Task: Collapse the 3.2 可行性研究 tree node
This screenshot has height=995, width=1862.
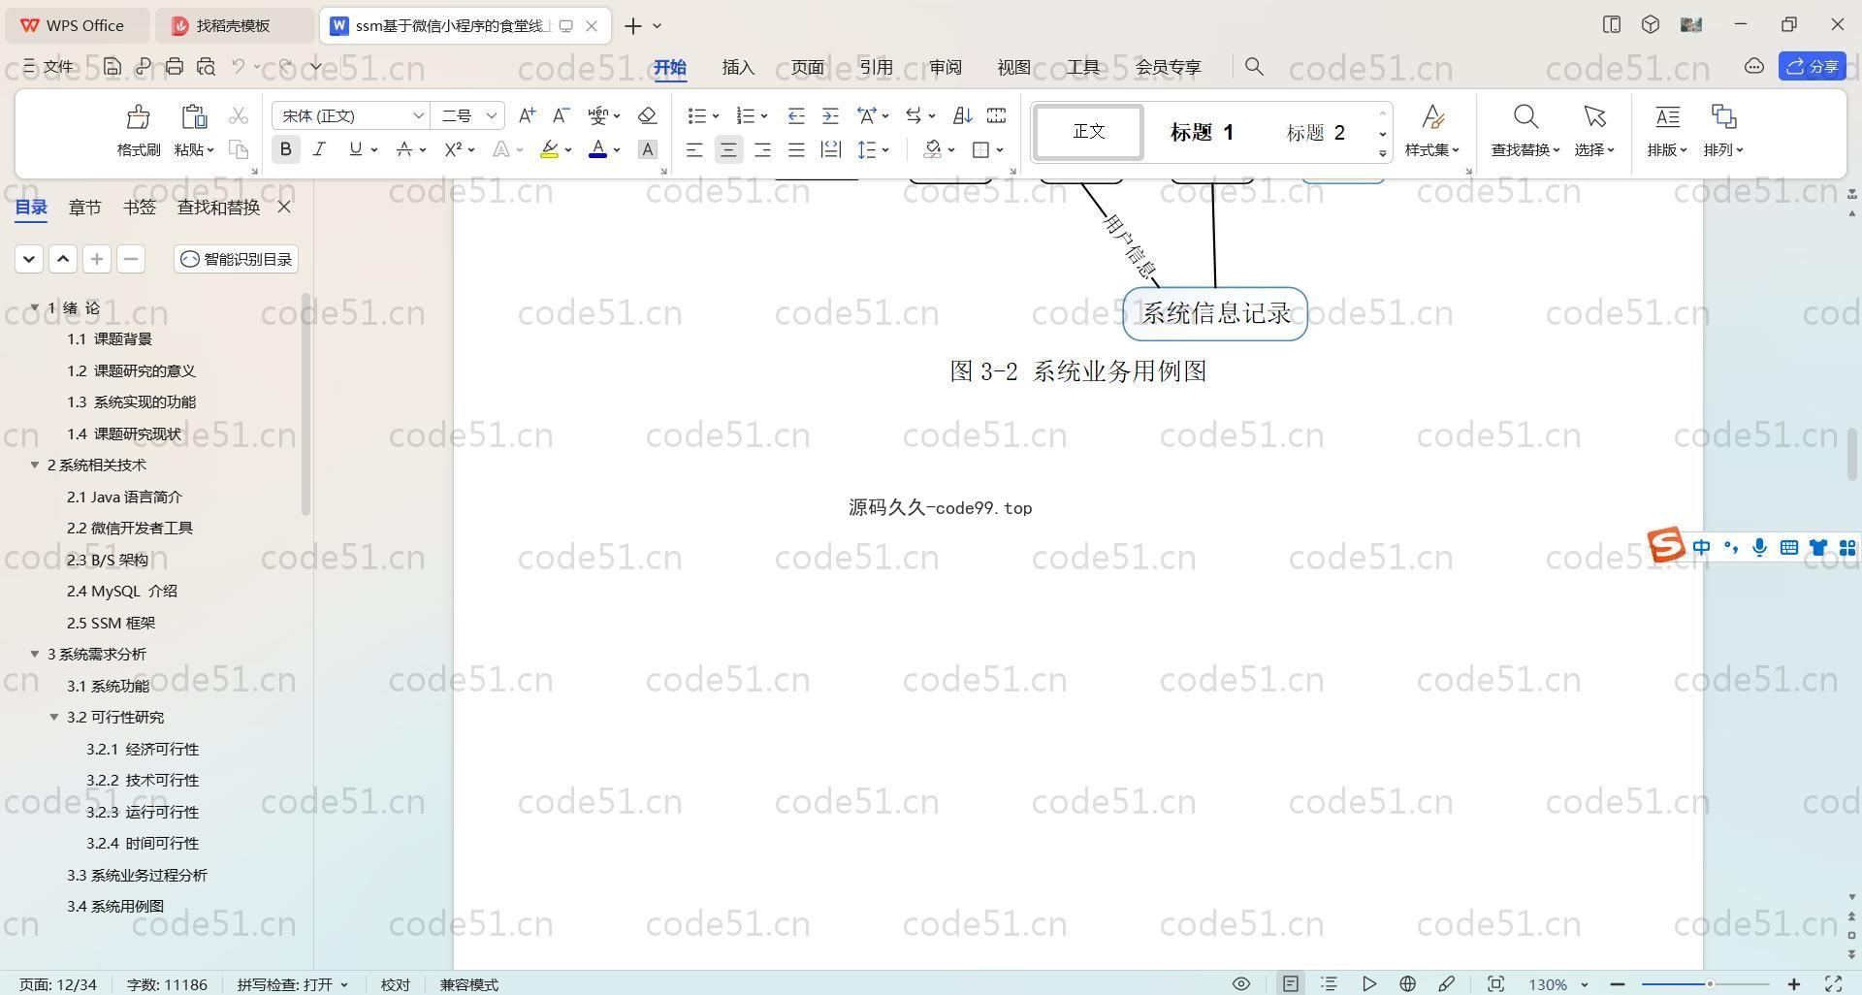Action: (54, 718)
